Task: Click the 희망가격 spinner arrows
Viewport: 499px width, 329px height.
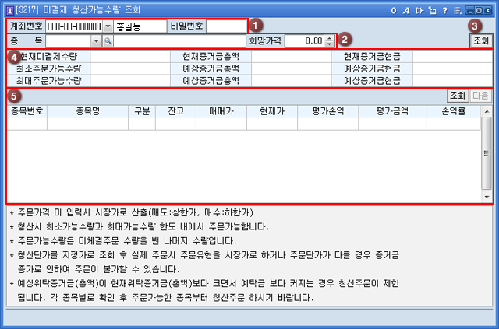Action: tap(329, 40)
